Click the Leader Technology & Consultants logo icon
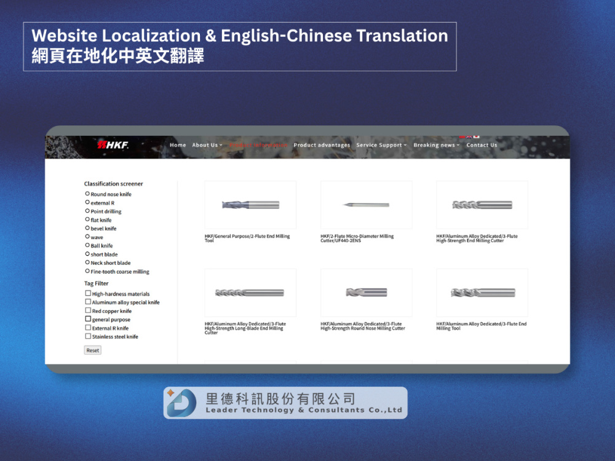The image size is (615, 461). (181, 403)
